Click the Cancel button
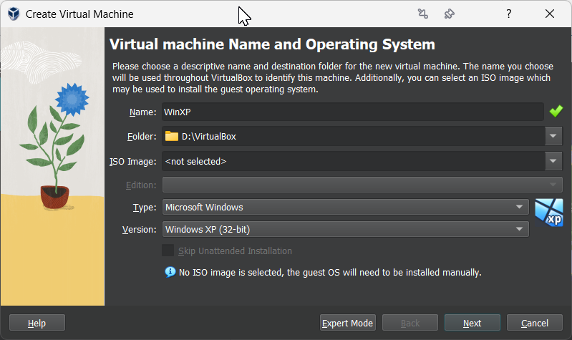 (x=535, y=323)
